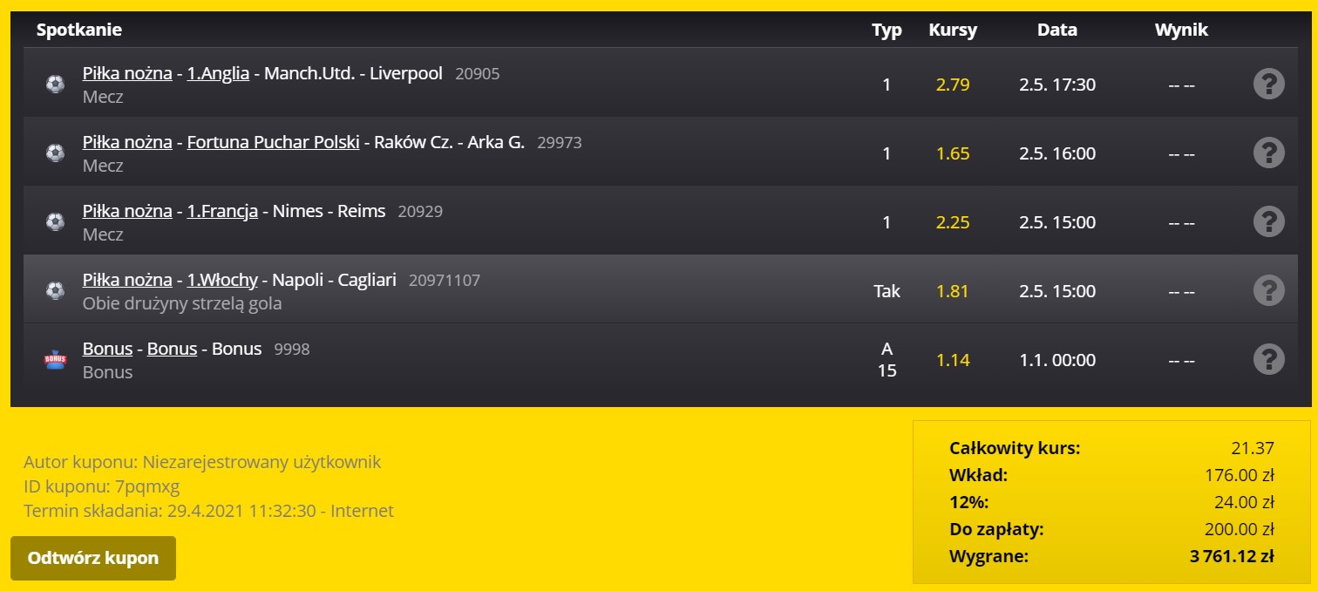
Task: Click the Bonus badge icon
Action: tap(55, 360)
